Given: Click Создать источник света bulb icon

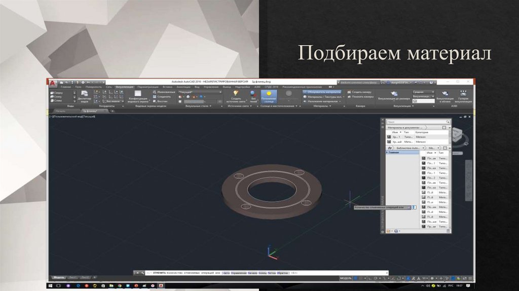Looking at the screenshot, I should pos(236,94).
